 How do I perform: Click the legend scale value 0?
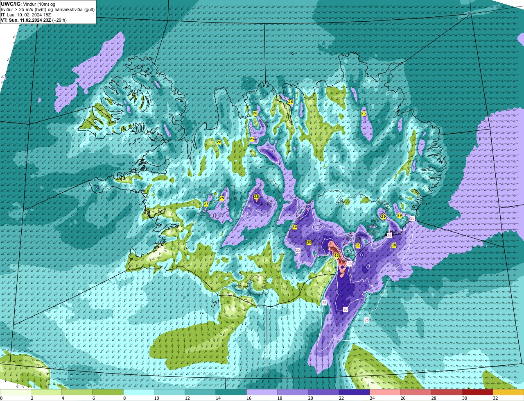(x=2, y=398)
